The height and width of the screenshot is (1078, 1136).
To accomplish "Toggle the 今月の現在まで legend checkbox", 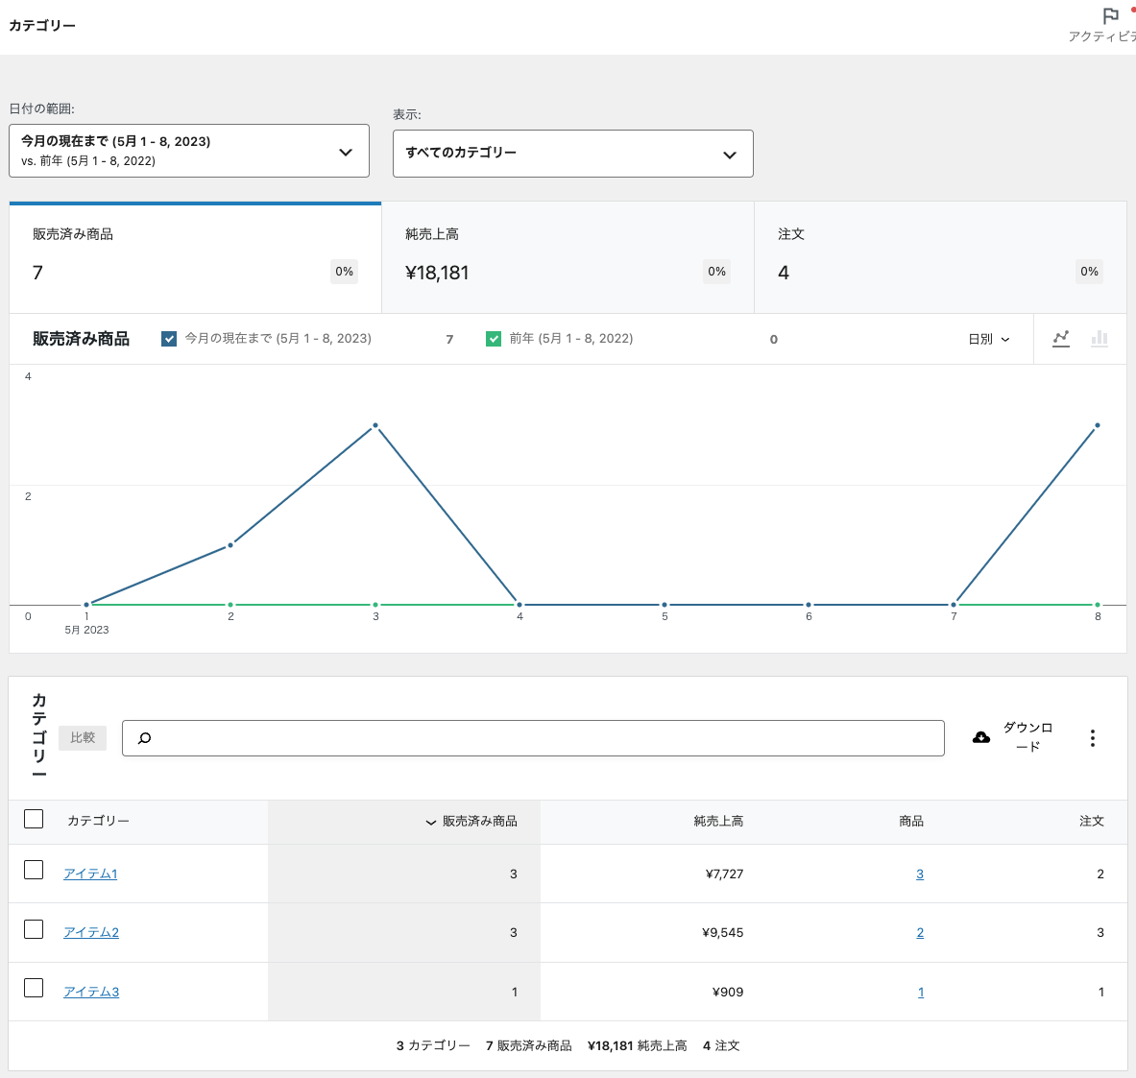I will pyautogui.click(x=169, y=339).
